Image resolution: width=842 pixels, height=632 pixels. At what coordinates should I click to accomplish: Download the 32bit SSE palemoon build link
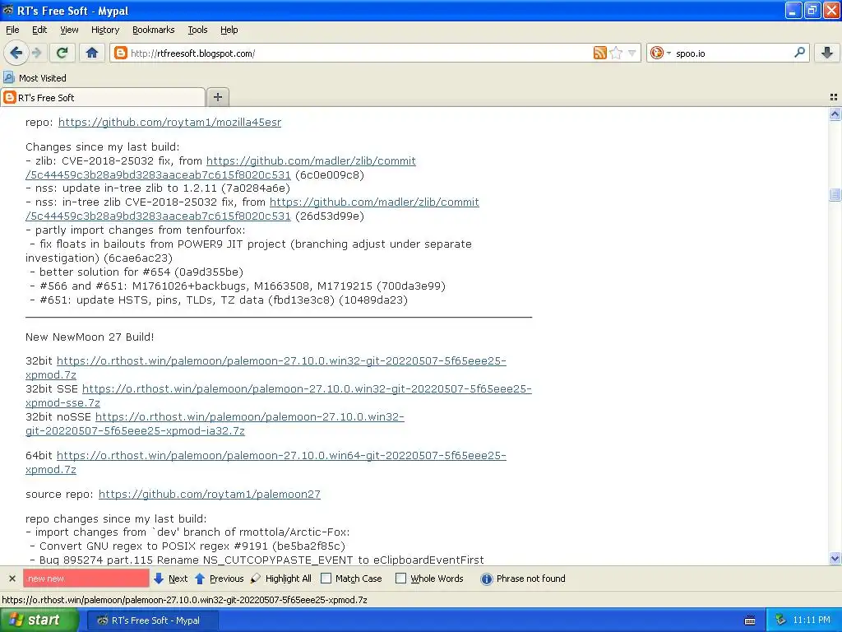coord(307,388)
